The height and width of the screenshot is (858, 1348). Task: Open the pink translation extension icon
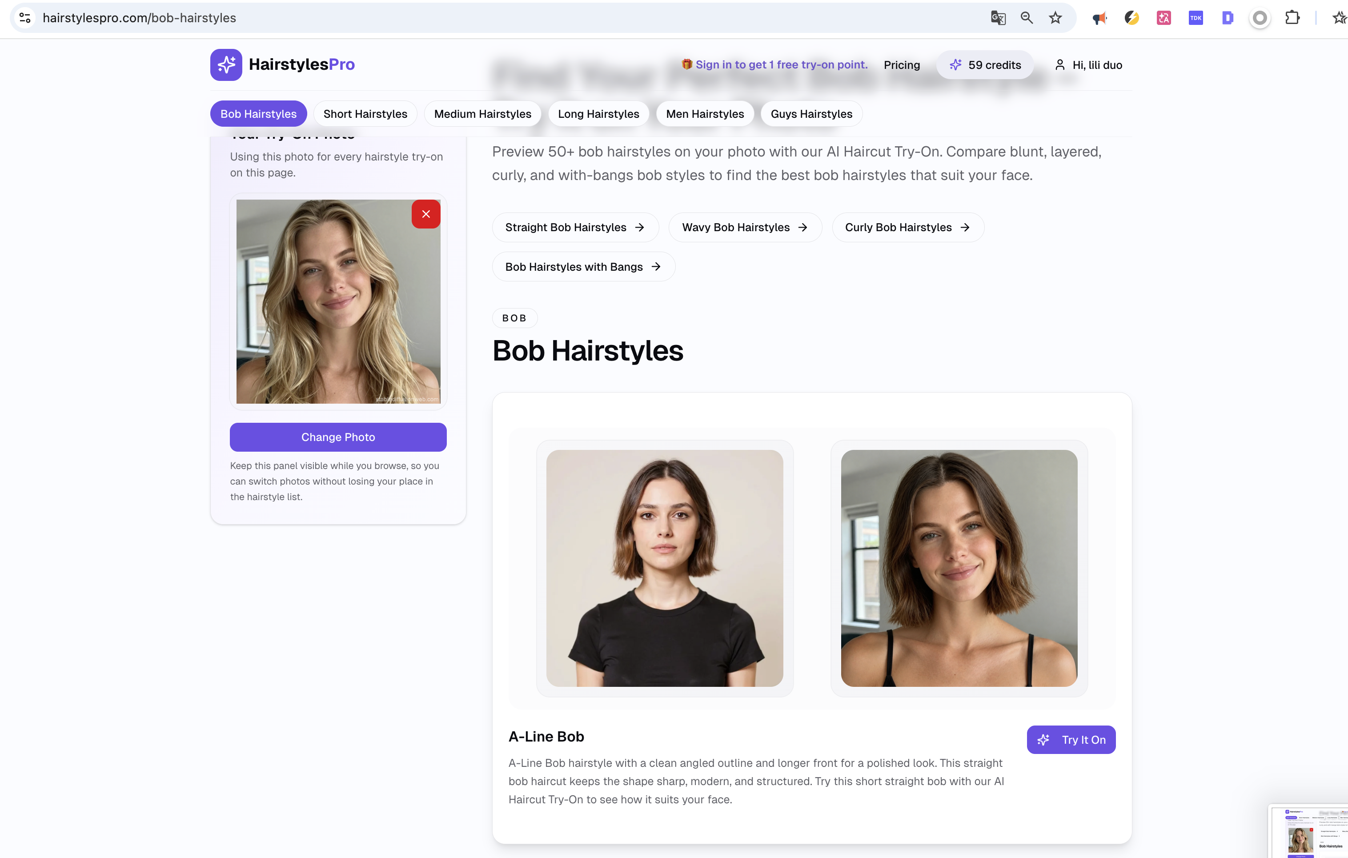(x=1164, y=18)
